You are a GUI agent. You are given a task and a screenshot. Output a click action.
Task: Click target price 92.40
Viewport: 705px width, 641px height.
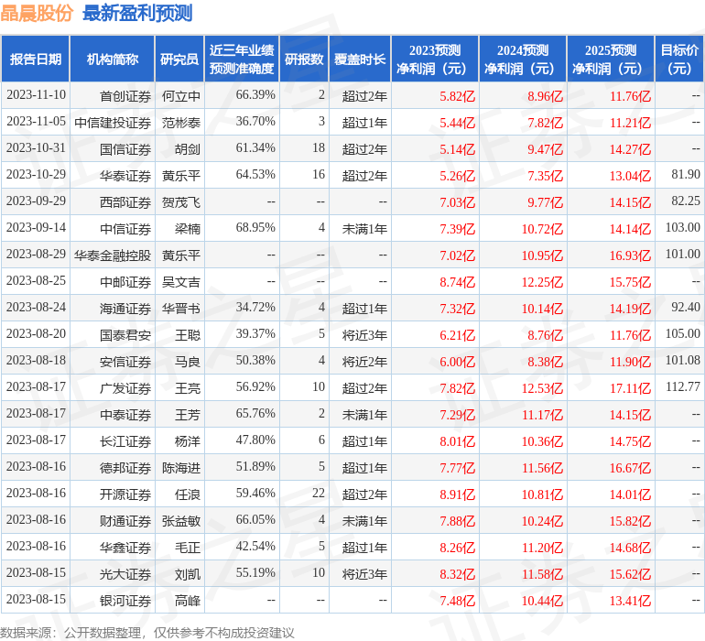click(x=686, y=308)
